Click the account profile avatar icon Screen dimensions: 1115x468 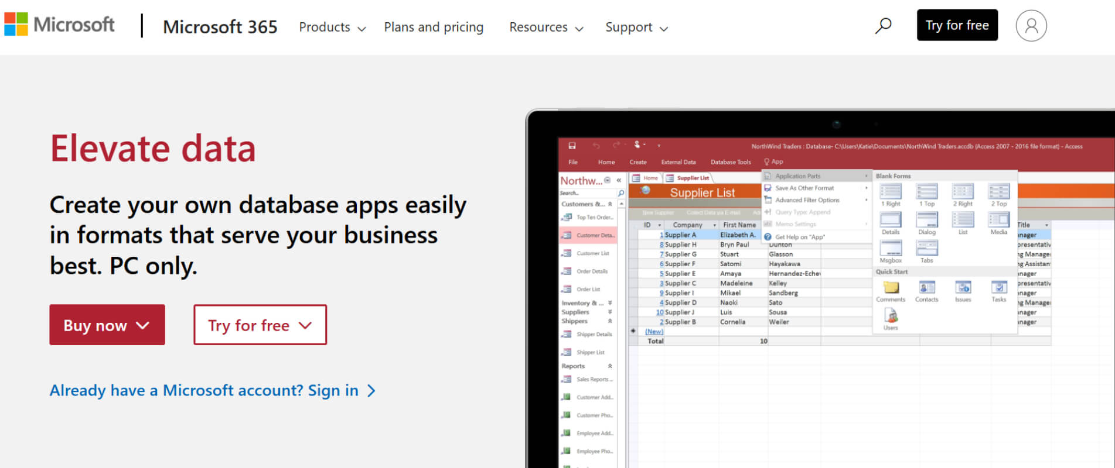point(1031,26)
